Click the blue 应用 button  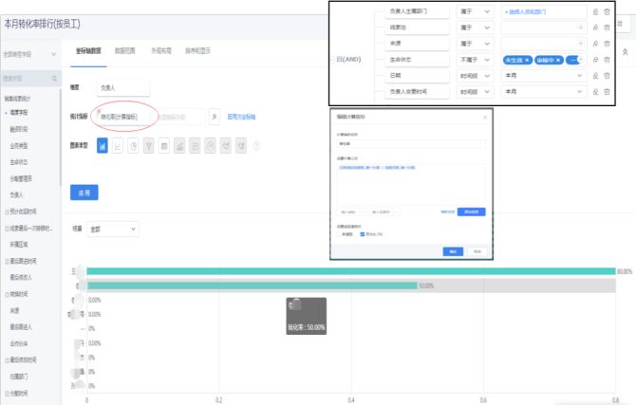coord(84,193)
